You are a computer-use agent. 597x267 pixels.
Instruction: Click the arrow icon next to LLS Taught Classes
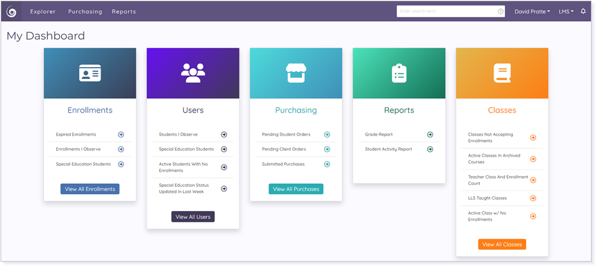533,198
